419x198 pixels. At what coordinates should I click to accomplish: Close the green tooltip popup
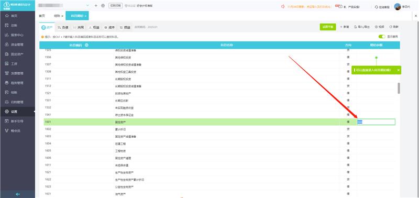pyautogui.click(x=398, y=70)
